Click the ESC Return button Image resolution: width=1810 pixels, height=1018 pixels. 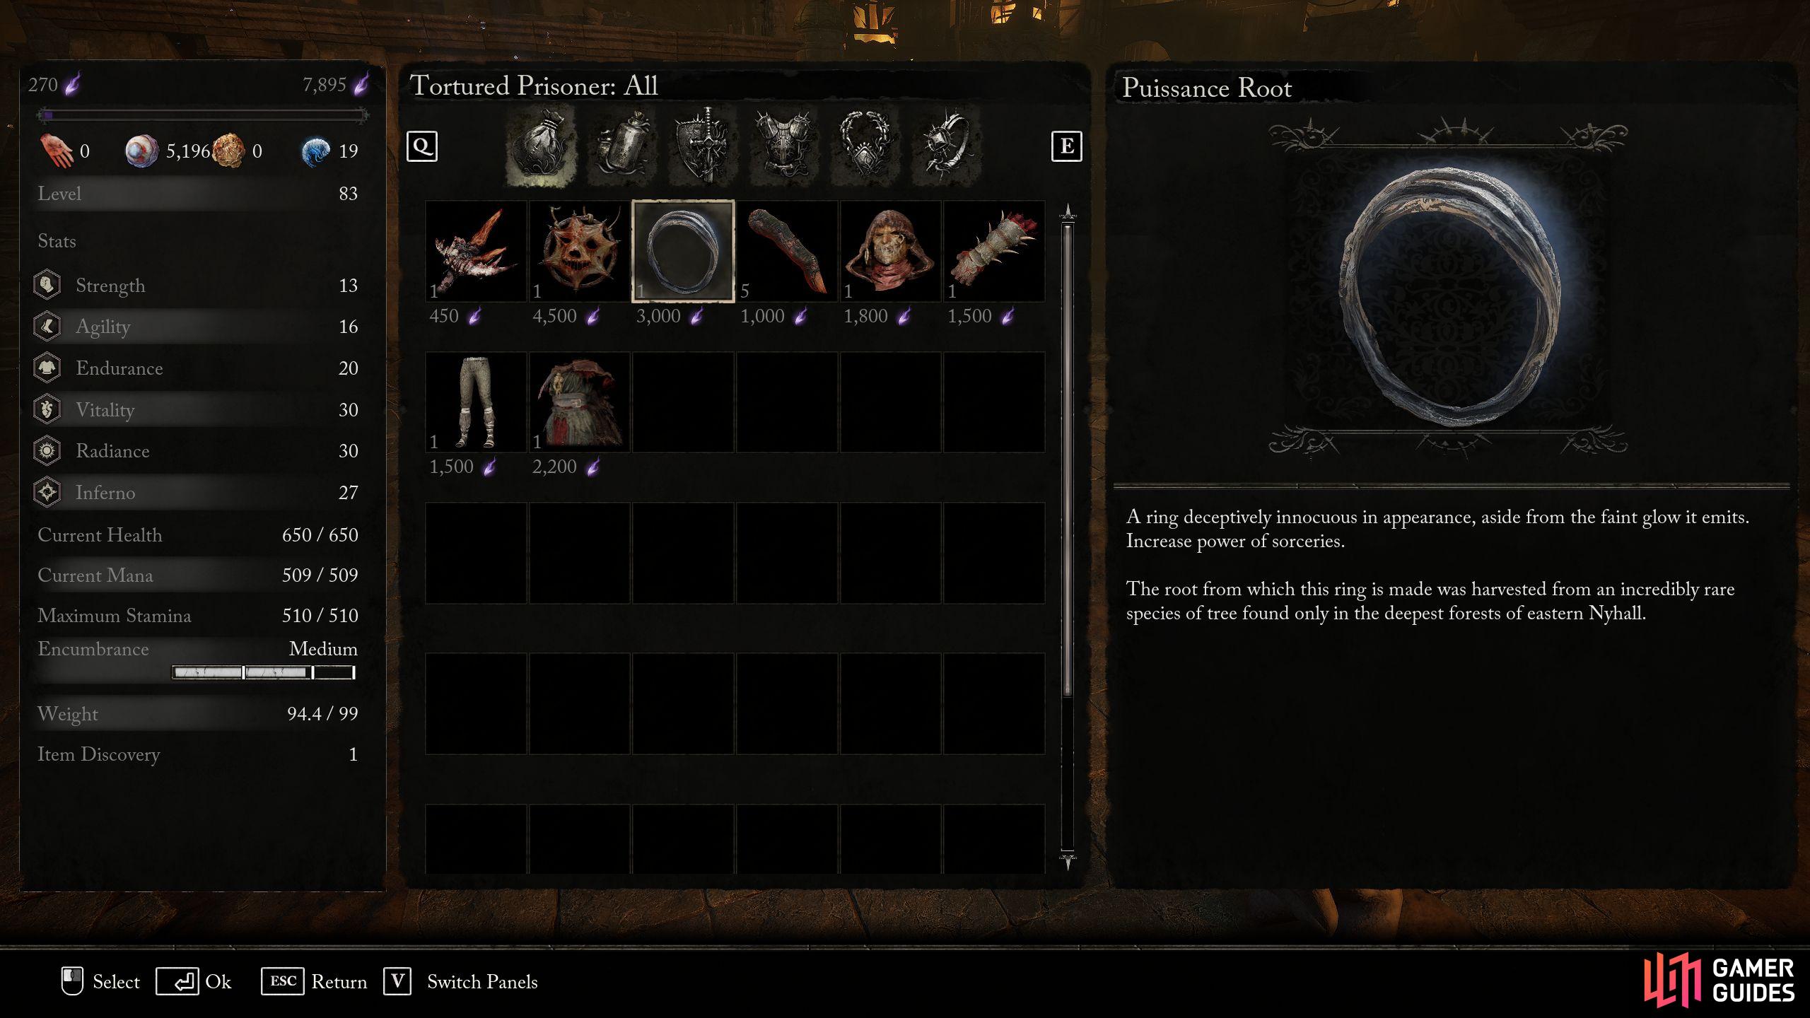coord(314,981)
